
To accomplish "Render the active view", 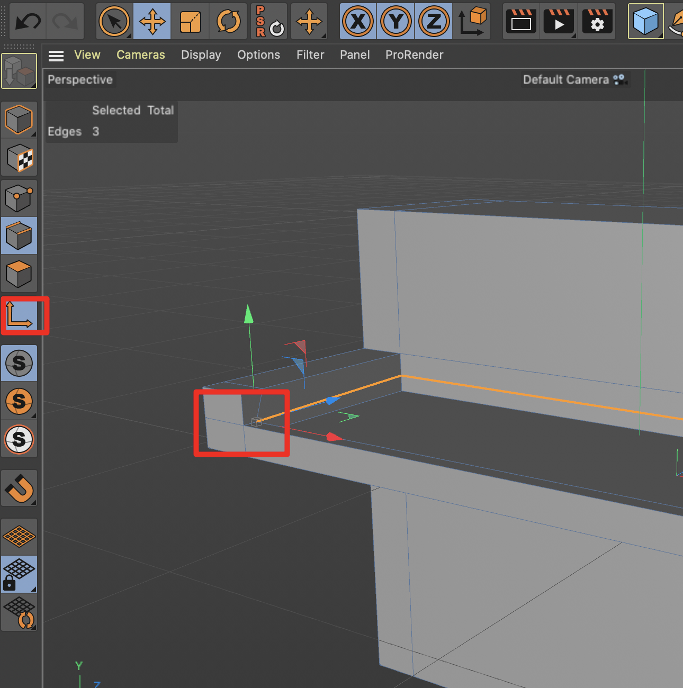I will tap(521, 22).
